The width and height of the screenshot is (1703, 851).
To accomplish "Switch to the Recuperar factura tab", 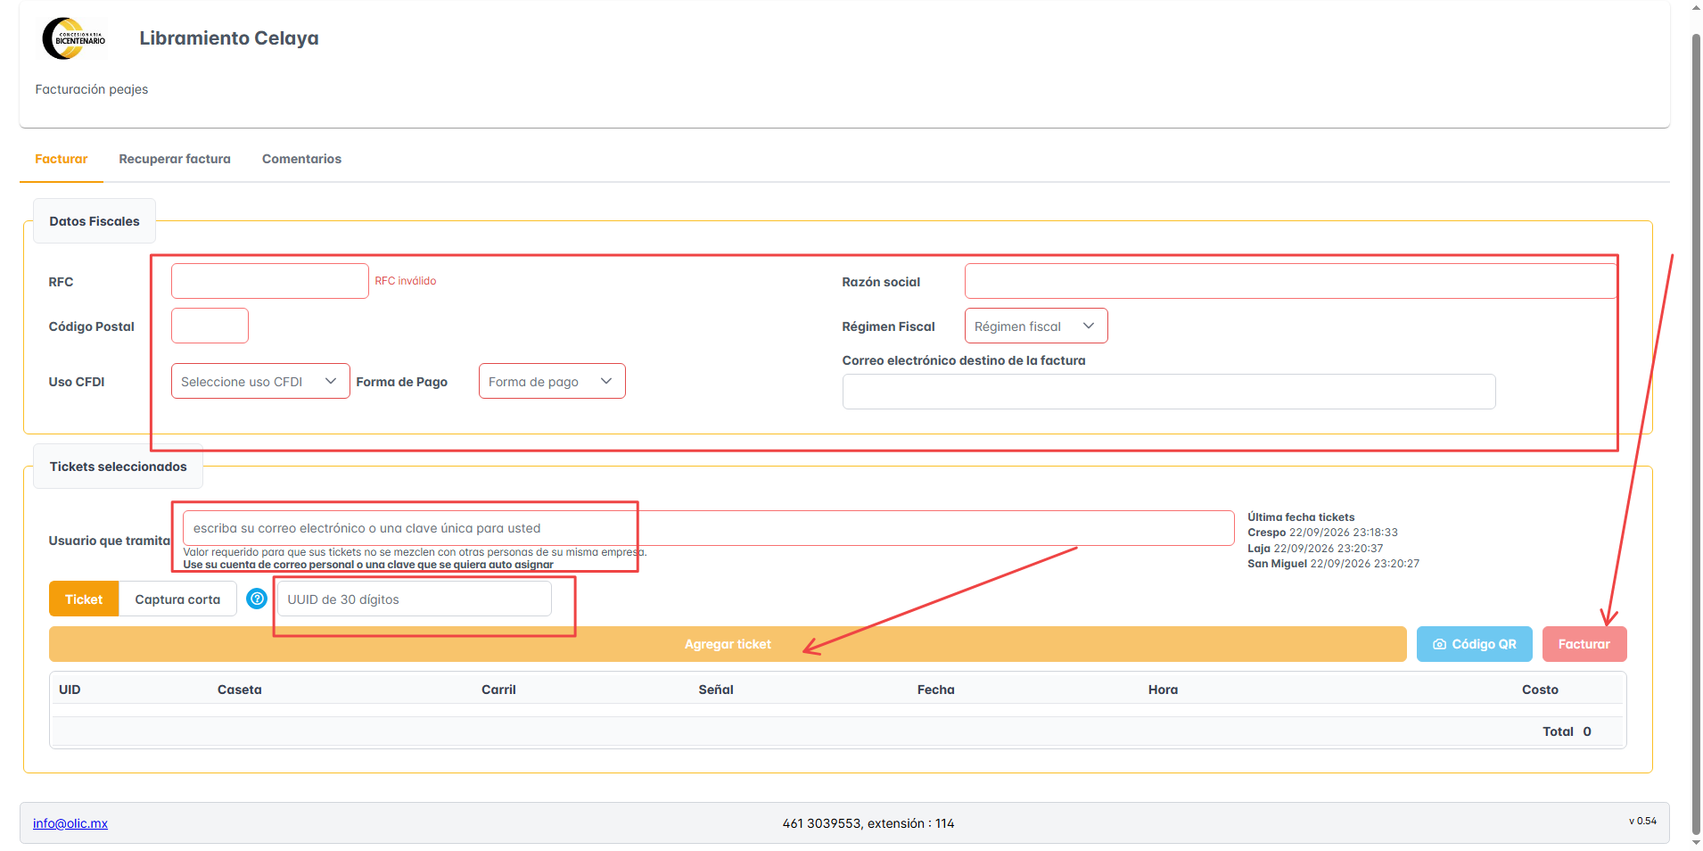I will [x=175, y=159].
